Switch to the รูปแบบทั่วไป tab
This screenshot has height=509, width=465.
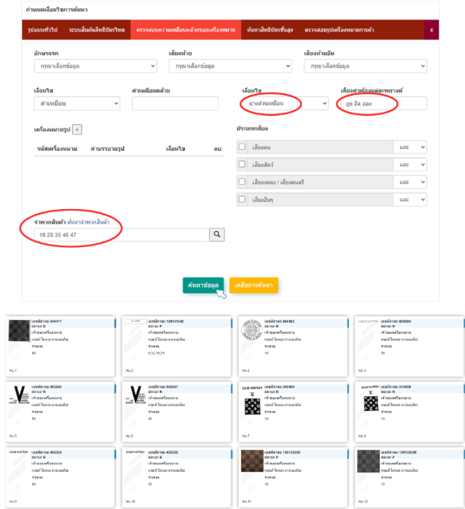42,30
